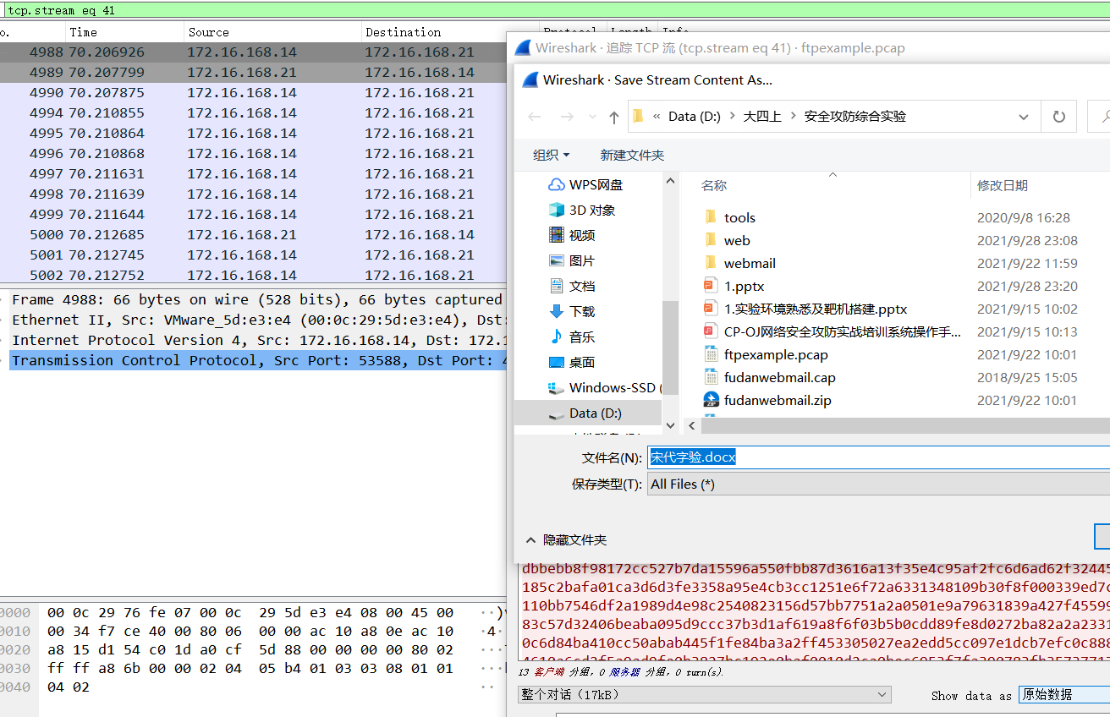Viewport: 1110px width, 717px height.
Task: Select 图片 folder in navigation pane
Action: pos(572,260)
